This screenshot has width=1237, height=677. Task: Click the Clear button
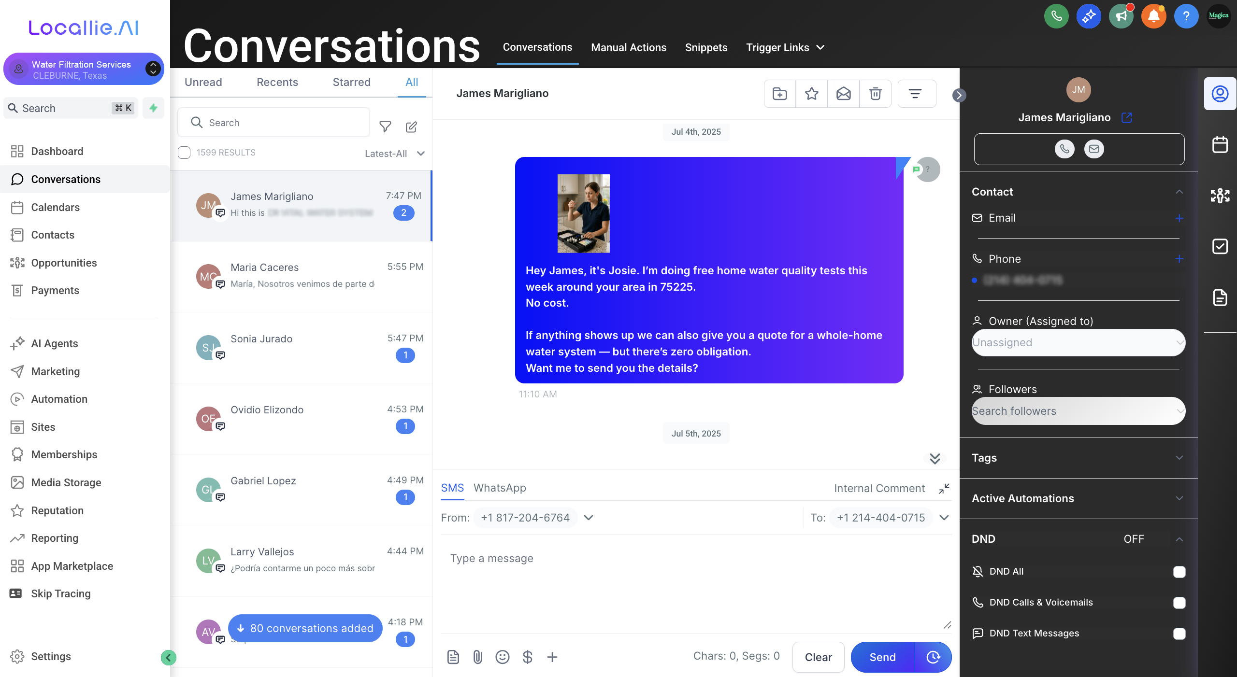(x=818, y=657)
